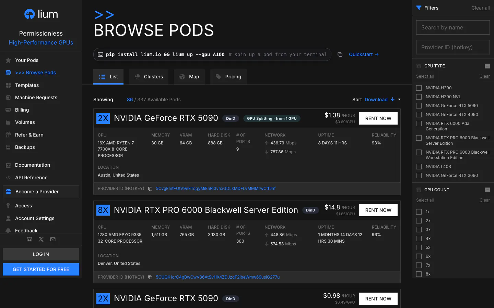This screenshot has width=494, height=308.
Task: Switch to the Map tab
Action: (x=189, y=77)
